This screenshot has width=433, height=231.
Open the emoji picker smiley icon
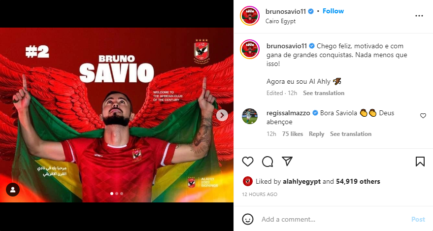click(x=248, y=219)
